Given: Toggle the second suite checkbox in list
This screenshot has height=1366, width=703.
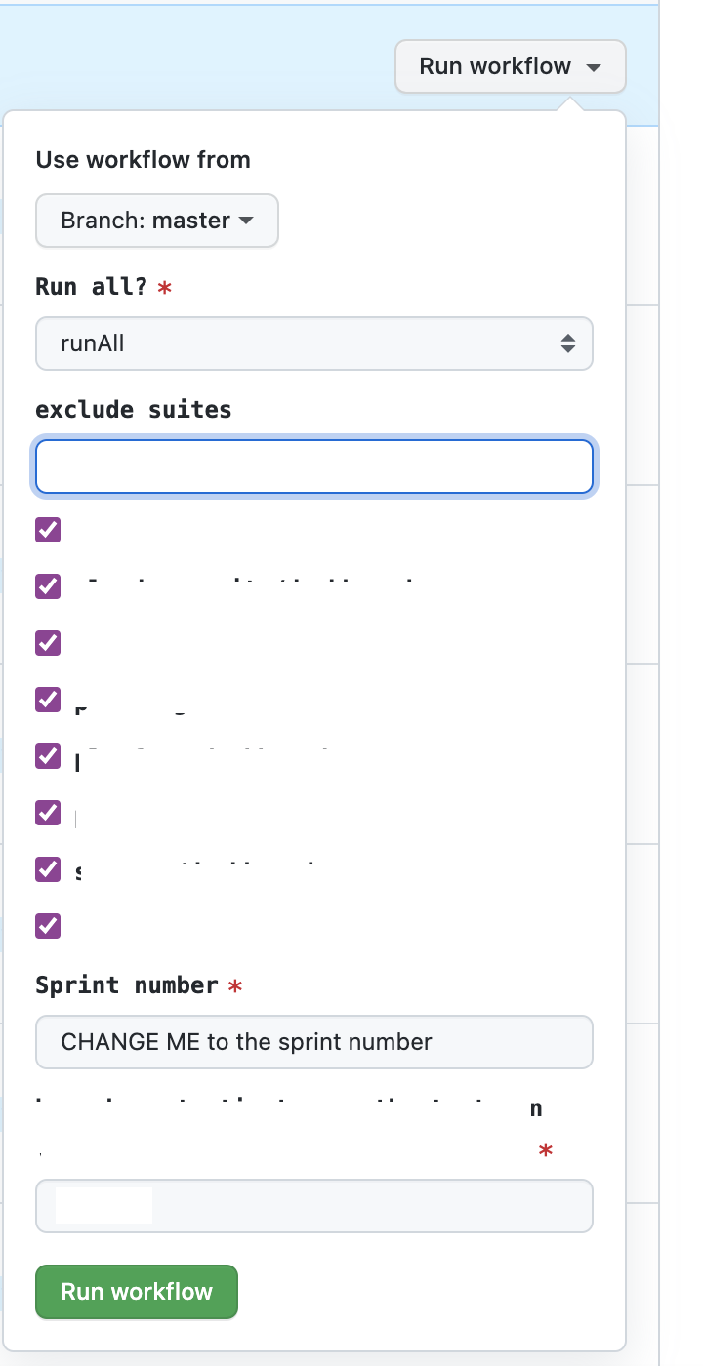Looking at the screenshot, I should [x=48, y=586].
